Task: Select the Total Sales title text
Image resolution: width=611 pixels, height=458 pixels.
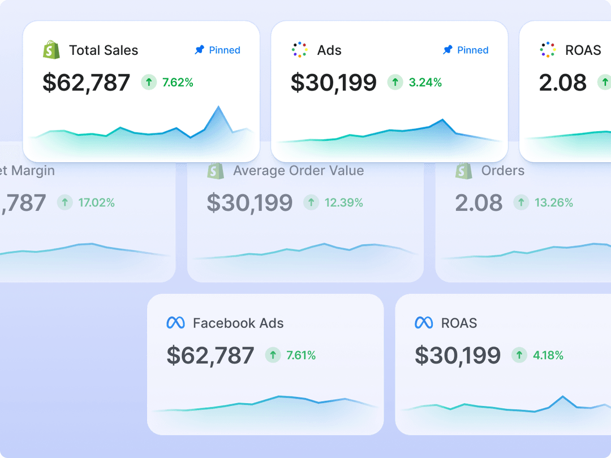Action: coord(104,50)
